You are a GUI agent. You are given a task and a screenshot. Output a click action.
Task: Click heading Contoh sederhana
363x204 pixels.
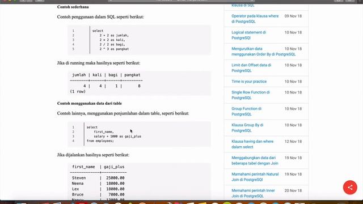[73, 7]
